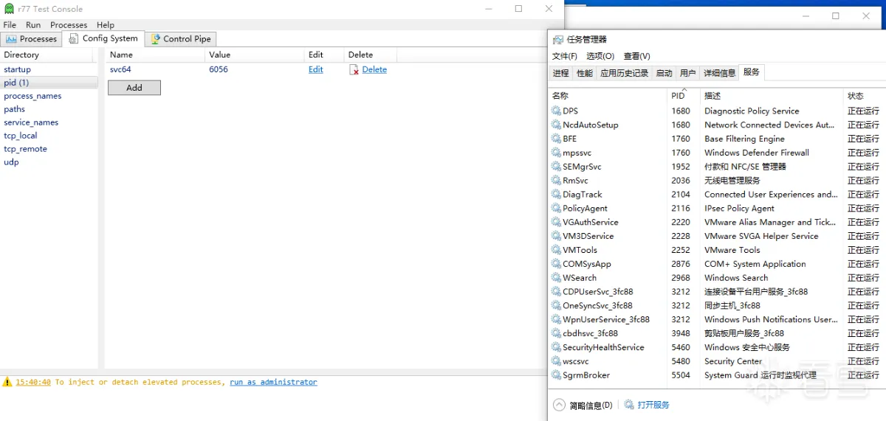Viewport: 886px width, 421px height.
Task: Switch to the 性能 tab in Task Manager
Action: pos(585,73)
